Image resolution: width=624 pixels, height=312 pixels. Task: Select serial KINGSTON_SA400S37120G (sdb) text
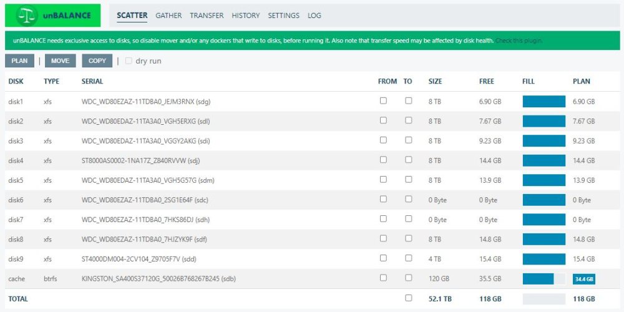(158, 279)
